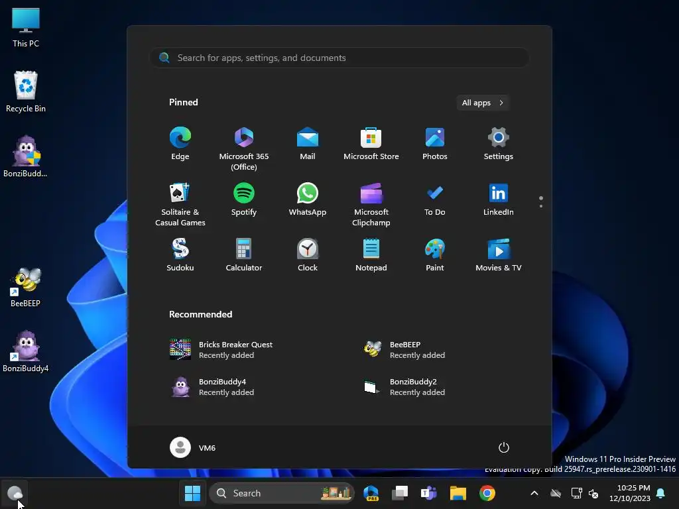This screenshot has height=509, width=679.
Task: Click the power button in Start menu
Action: [504, 447]
